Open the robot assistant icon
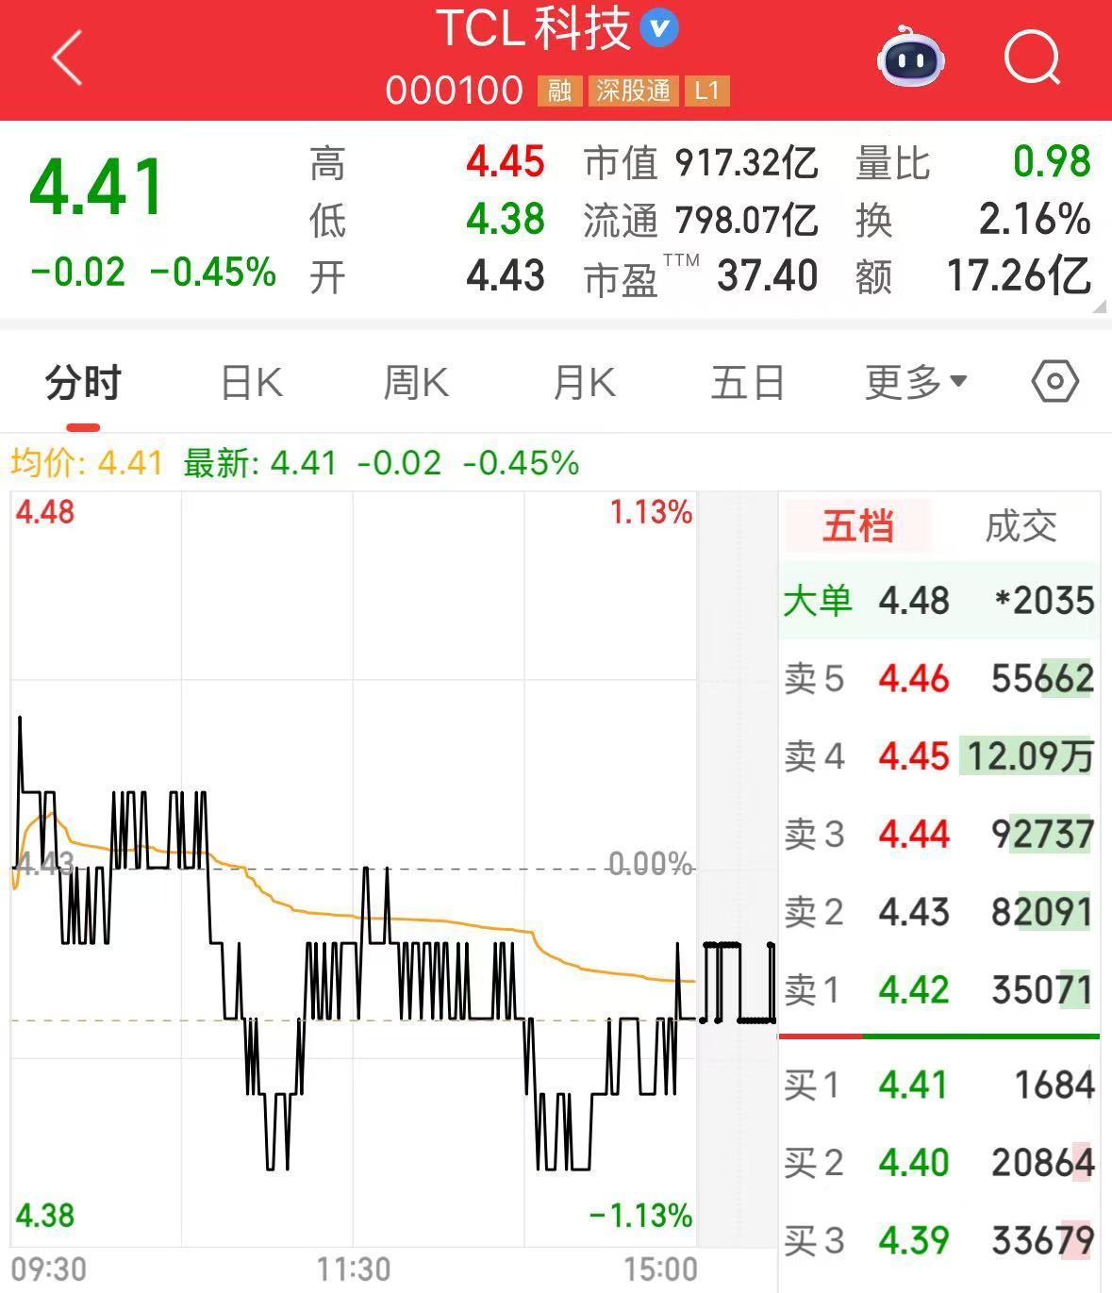The height and width of the screenshot is (1293, 1112). tap(910, 58)
